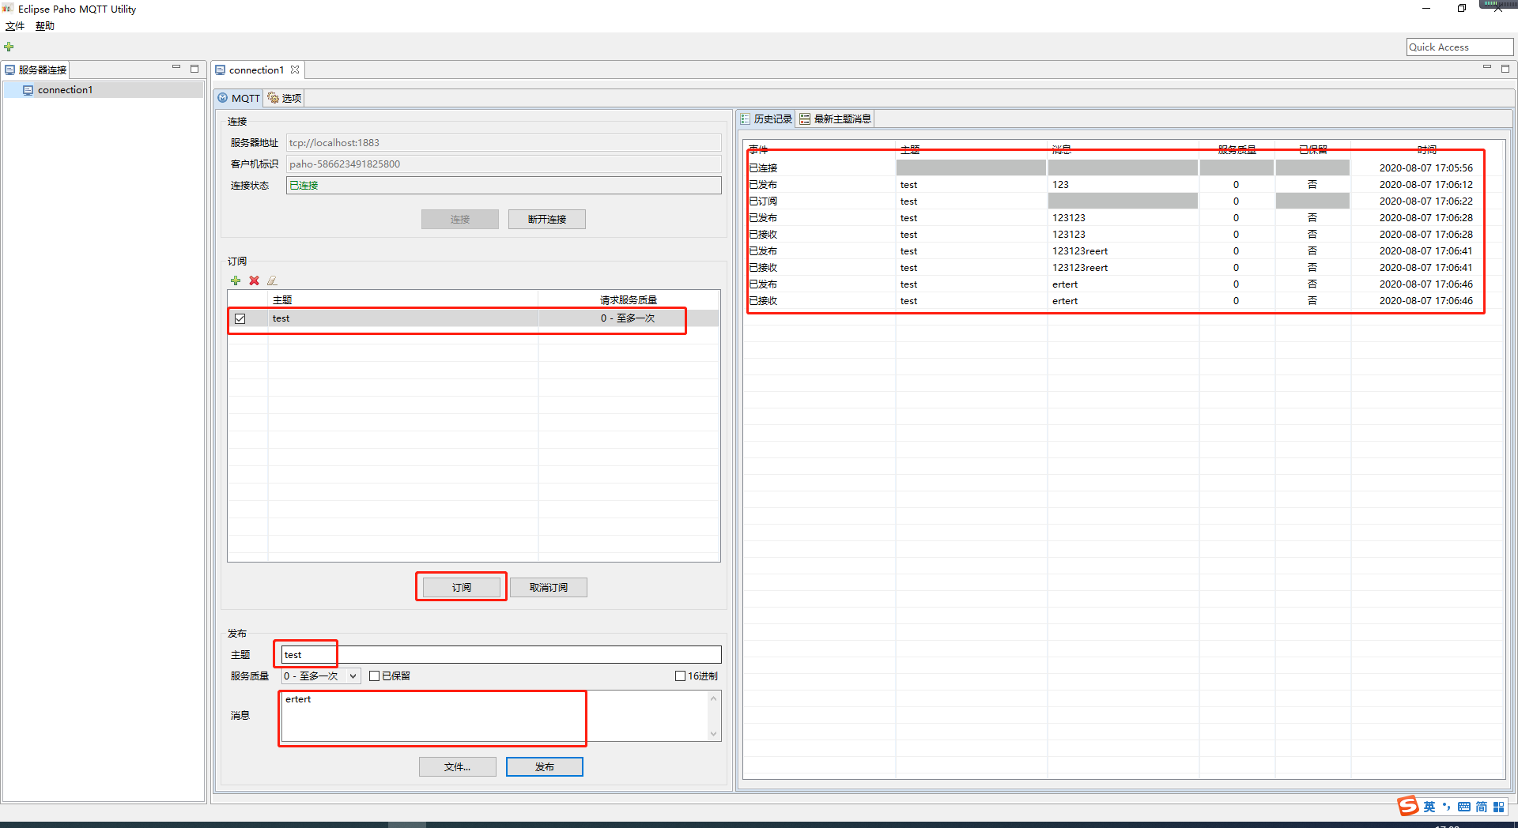The height and width of the screenshot is (828, 1518).
Task: Toggle the 16进制 hex checkbox
Action: tap(680, 676)
